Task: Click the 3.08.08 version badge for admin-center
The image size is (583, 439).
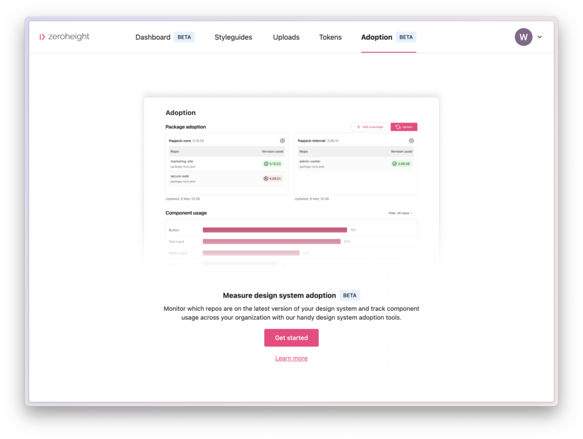Action: [x=401, y=163]
